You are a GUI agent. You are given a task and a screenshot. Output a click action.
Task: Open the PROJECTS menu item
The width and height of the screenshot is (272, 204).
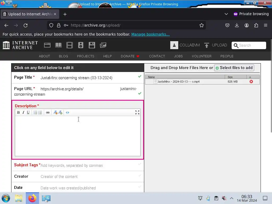(x=86, y=56)
